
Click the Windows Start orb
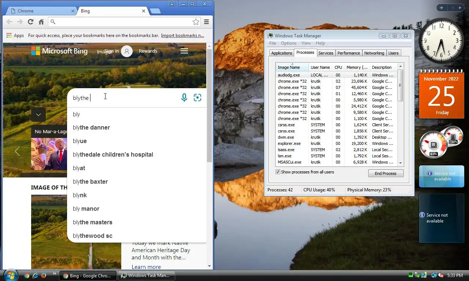10,275
